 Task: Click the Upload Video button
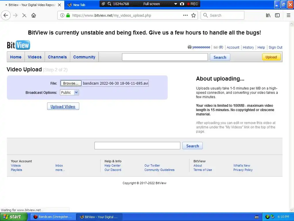tap(63, 106)
